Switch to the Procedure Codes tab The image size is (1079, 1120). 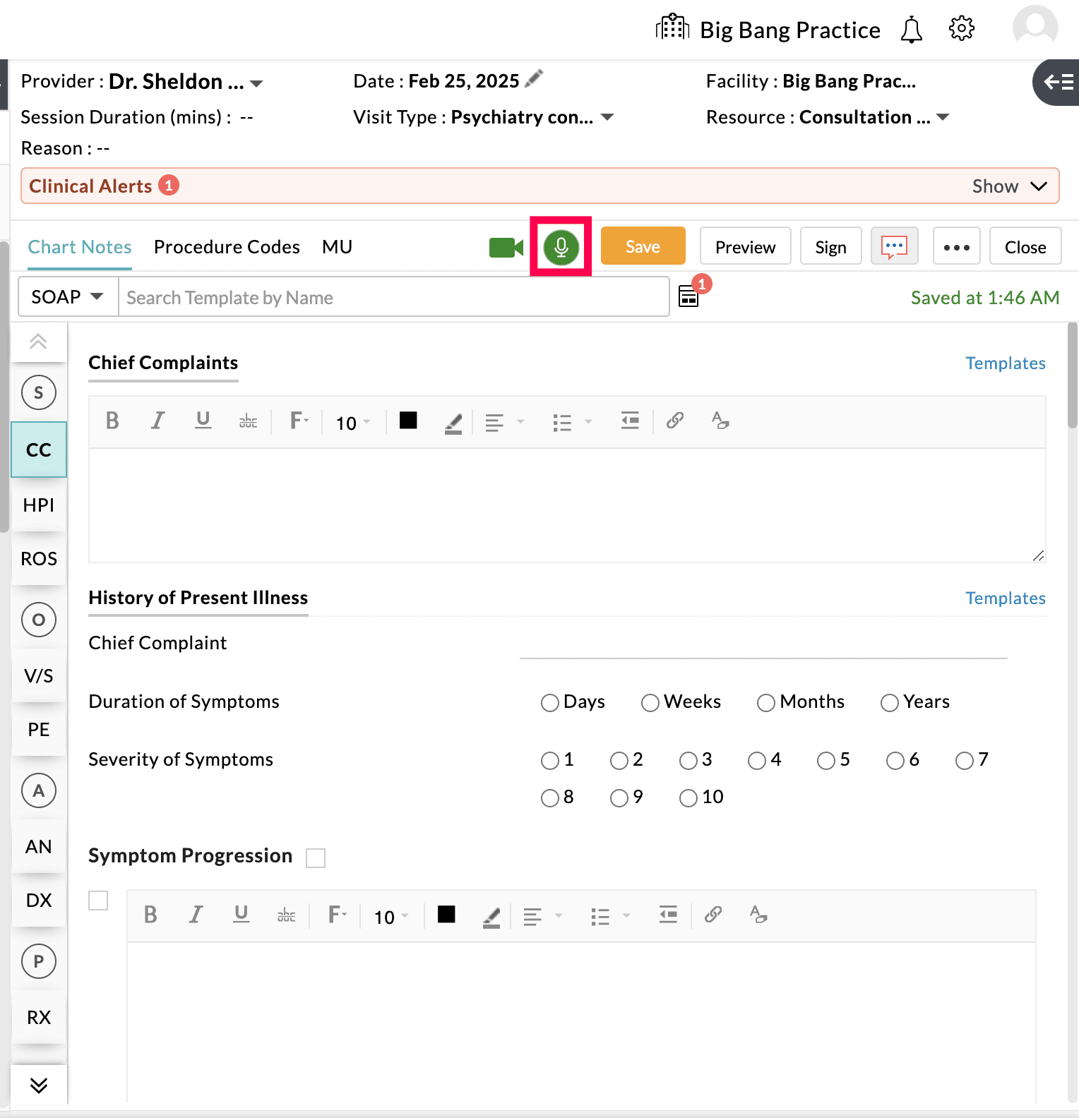pos(227,247)
